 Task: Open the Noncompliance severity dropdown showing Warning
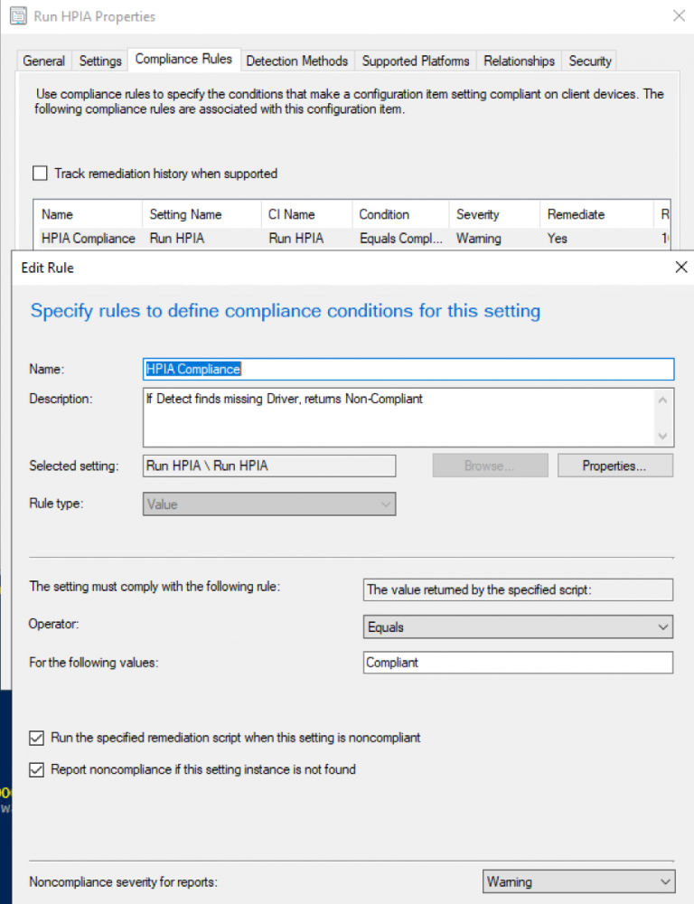578,881
